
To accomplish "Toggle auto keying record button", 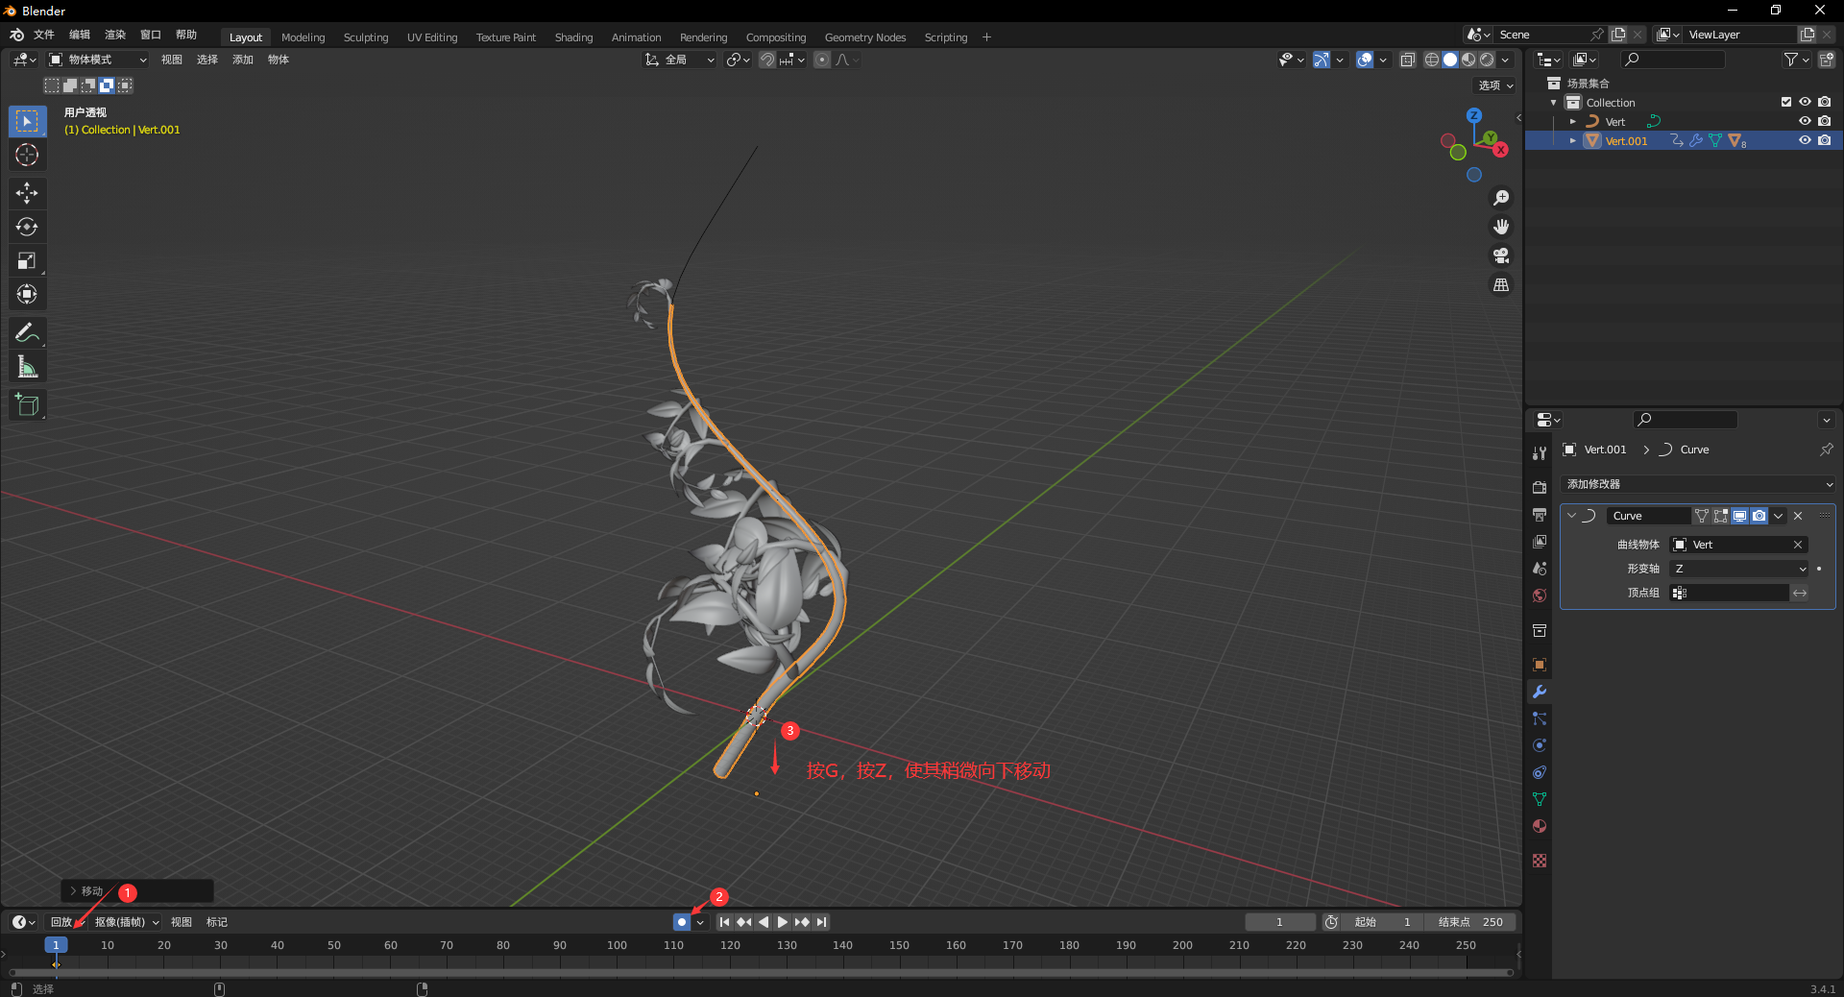I will pyautogui.click(x=681, y=922).
